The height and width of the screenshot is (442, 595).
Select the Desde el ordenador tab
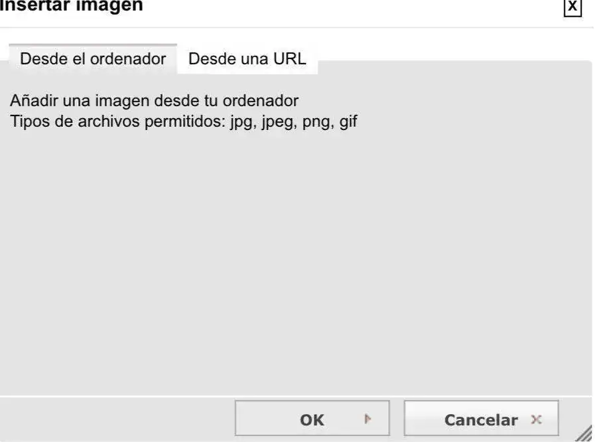[x=93, y=58]
